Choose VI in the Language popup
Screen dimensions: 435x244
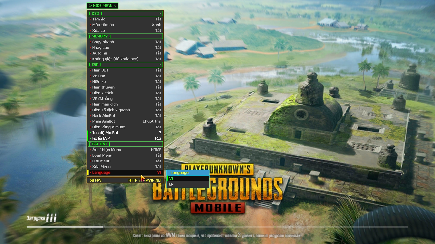click(x=188, y=178)
